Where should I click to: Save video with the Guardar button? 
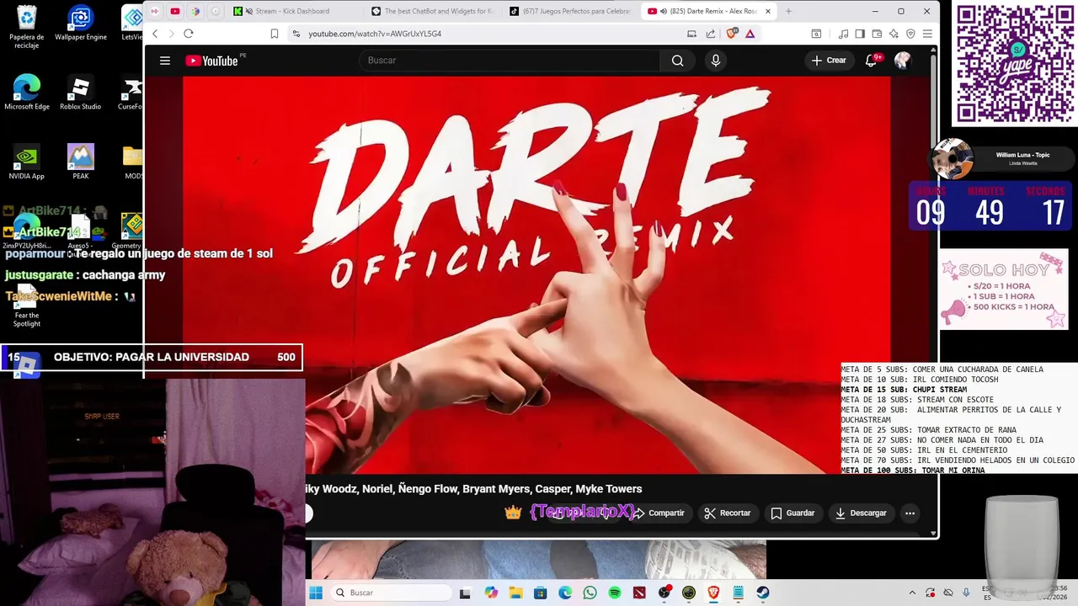(792, 513)
